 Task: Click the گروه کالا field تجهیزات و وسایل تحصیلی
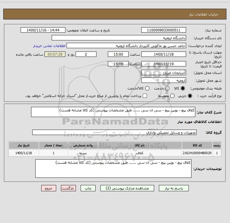[114, 132]
